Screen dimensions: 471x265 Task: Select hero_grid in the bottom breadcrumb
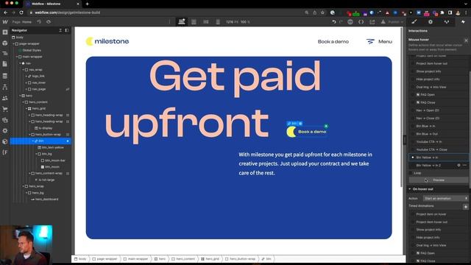pos(210,258)
